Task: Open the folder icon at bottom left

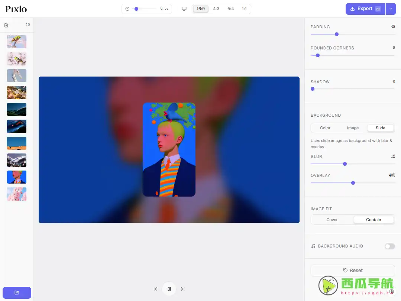Action: point(16,292)
